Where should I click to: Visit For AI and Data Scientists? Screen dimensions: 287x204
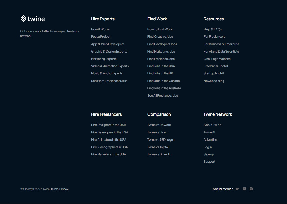pyautogui.click(x=221, y=52)
